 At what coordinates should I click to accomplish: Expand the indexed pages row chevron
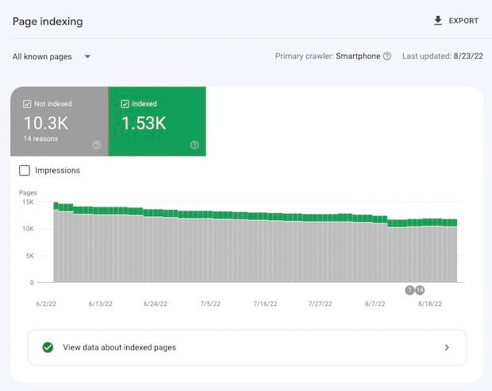(447, 347)
